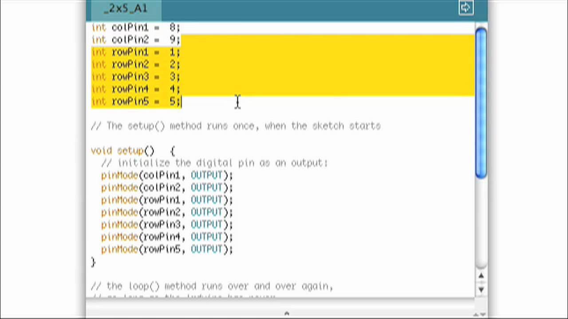Click the line 'int colPin1 = 8;'
568x319 pixels.
pyautogui.click(x=135, y=27)
